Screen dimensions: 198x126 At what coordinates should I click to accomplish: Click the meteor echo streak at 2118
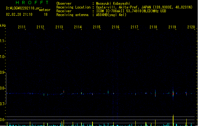(155, 94)
